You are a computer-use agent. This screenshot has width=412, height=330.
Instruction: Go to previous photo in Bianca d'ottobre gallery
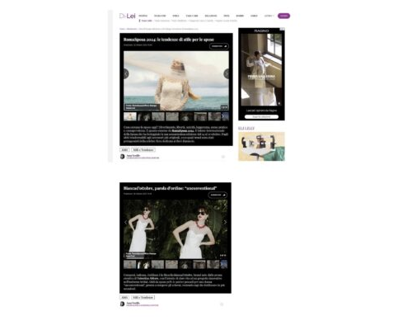pos(126,222)
